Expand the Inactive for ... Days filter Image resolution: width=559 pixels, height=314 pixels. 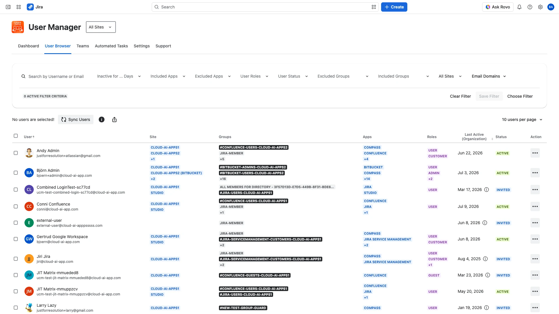[x=119, y=76]
